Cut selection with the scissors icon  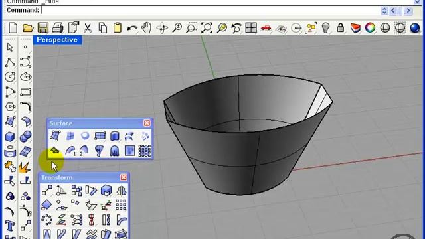click(x=88, y=28)
